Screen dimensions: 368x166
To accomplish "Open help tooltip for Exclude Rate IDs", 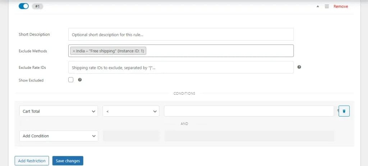I will point(299,67).
